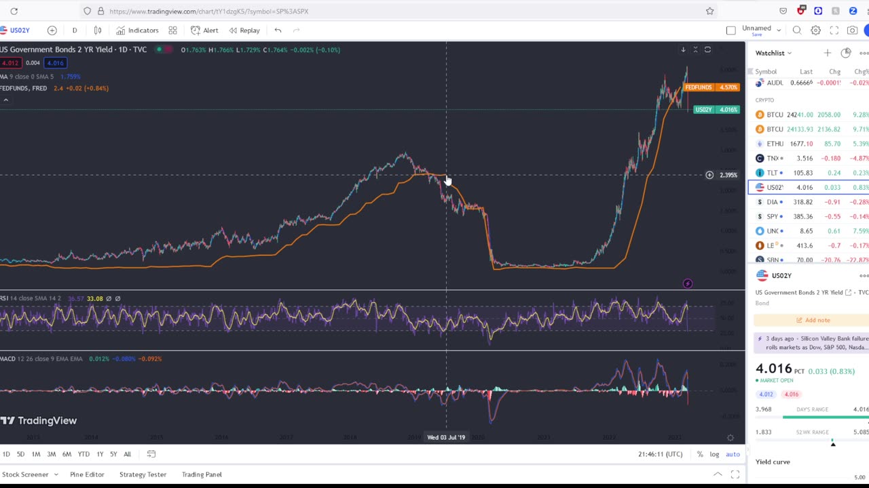Viewport: 869px width, 488px height.
Task: Create an Alert
Action: pos(204,30)
